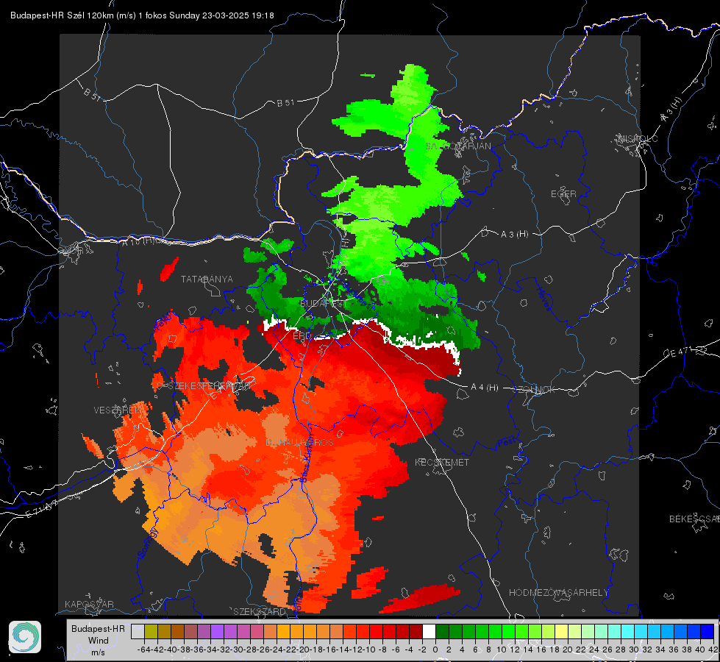Select the dark blue swatch between 40 and 42

coord(707,631)
